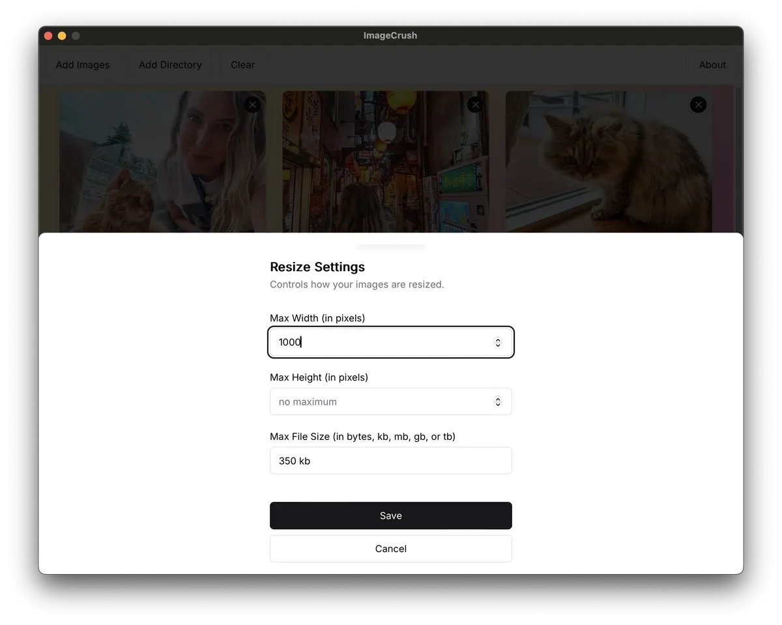The image size is (782, 625).
Task: Click the Add Directory toolbar button
Action: click(x=170, y=65)
